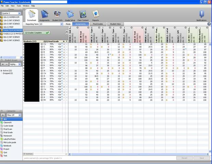This screenshot has height=164, width=212.
Task: Click the add student group plus button
Action: coord(3,65)
